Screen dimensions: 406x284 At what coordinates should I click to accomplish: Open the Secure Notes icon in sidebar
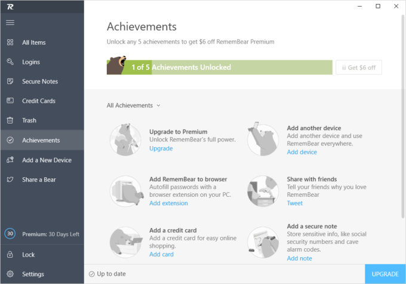pyautogui.click(x=10, y=81)
